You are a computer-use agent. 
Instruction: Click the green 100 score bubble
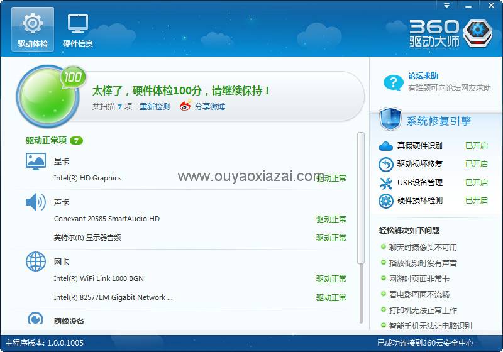73,77
